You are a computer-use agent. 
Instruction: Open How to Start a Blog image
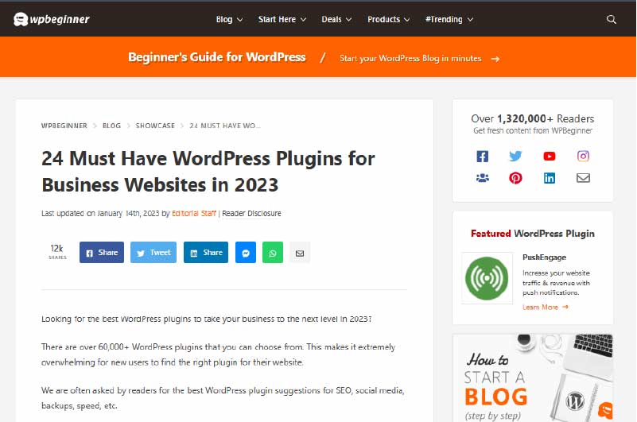(533, 377)
